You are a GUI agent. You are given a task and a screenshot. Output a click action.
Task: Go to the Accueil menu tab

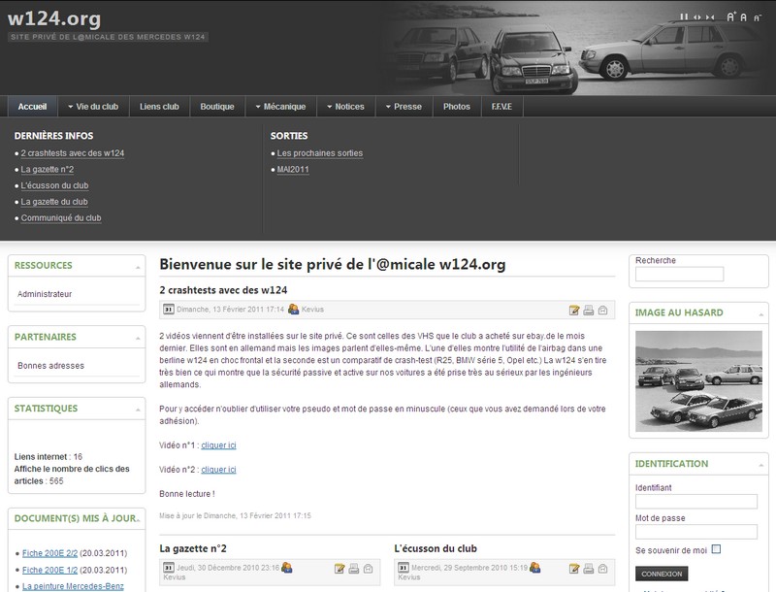32,107
